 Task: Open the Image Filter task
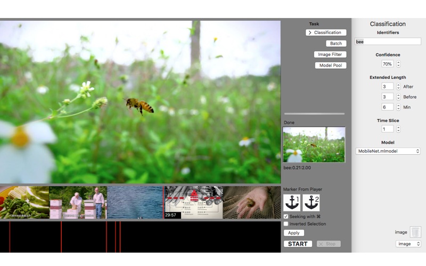331,54
